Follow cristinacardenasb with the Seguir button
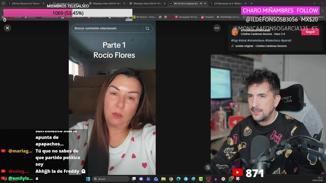The height and width of the screenshot is (183, 326). point(310,32)
